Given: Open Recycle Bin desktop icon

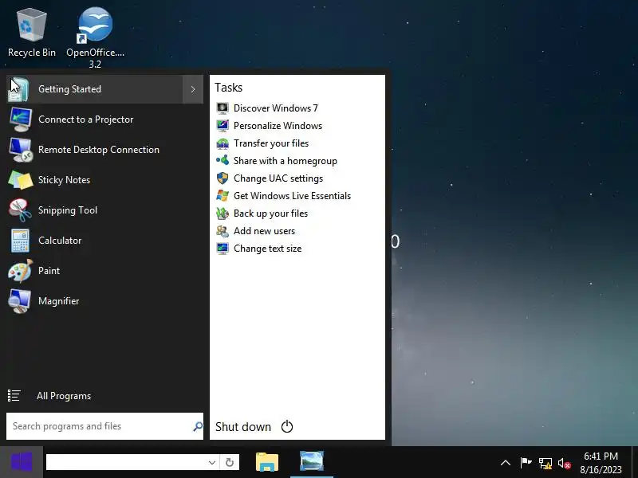Looking at the screenshot, I should pos(31,33).
